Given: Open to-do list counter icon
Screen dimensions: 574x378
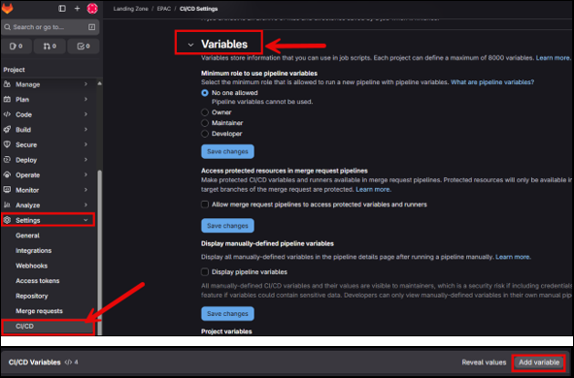Looking at the screenshot, I should point(81,46).
